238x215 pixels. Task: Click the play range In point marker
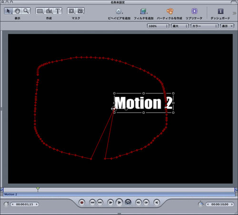pos(2,189)
